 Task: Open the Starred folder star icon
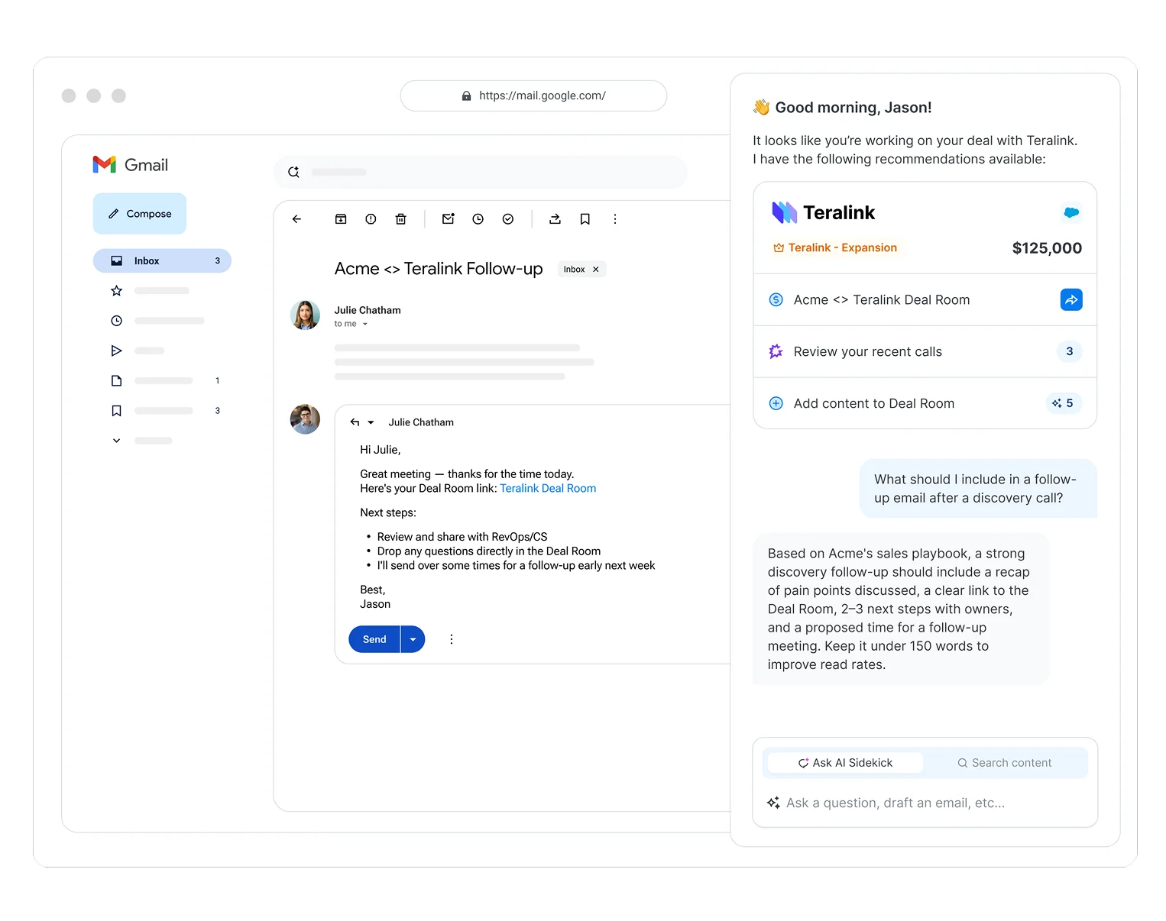point(116,291)
